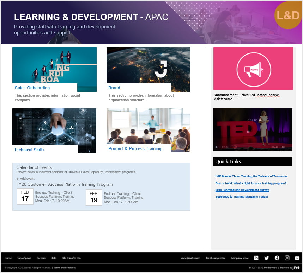Click the news megaphone announcement icon
Image resolution: width=303 pixels, height=273 pixels.
click(x=254, y=70)
